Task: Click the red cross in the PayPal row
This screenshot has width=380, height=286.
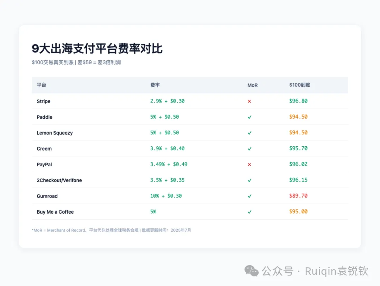Action: click(x=249, y=164)
